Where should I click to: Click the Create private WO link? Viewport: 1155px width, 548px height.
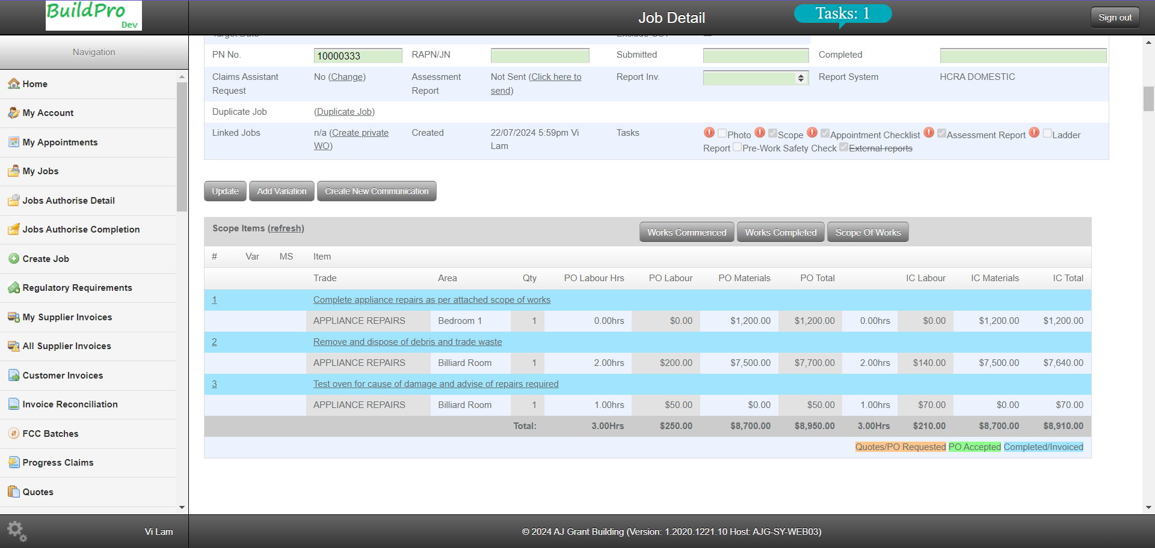pos(351,139)
